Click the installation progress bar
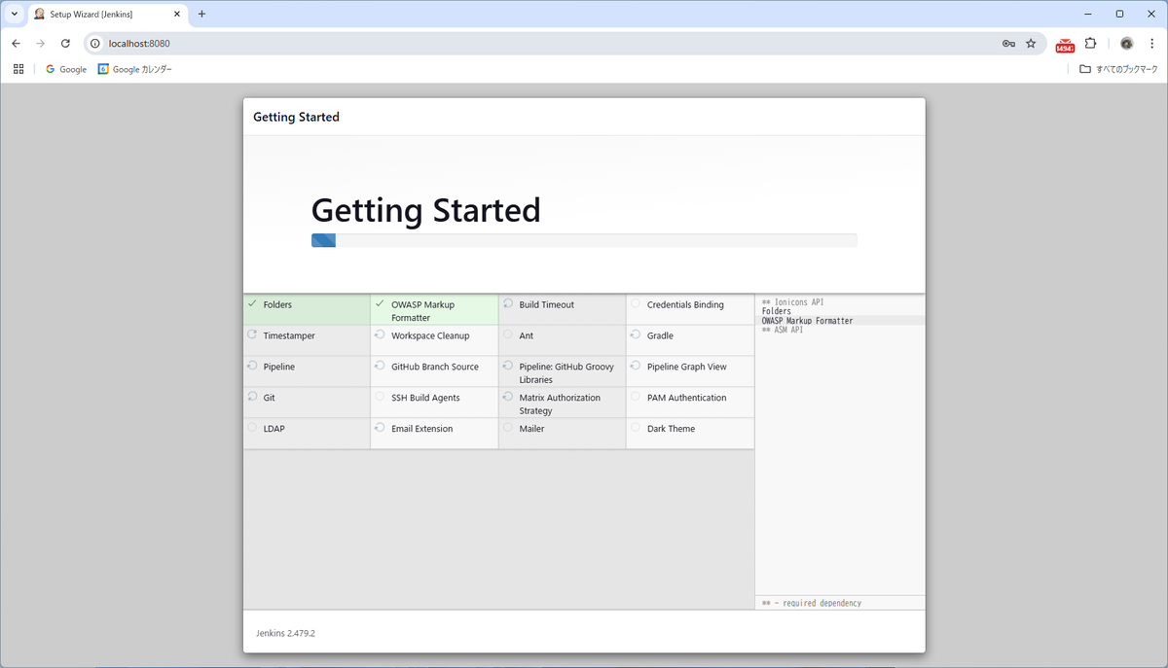1168x668 pixels. point(584,240)
